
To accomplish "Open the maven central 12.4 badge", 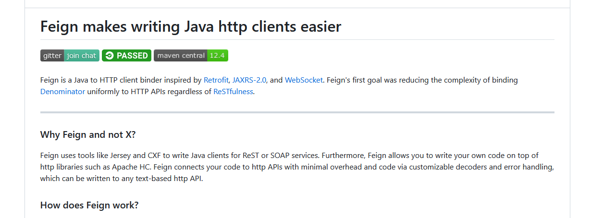I will pos(191,56).
